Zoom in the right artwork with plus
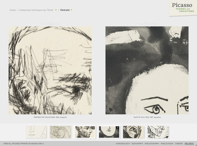The width and height of the screenshot is (197, 146). point(157,24)
